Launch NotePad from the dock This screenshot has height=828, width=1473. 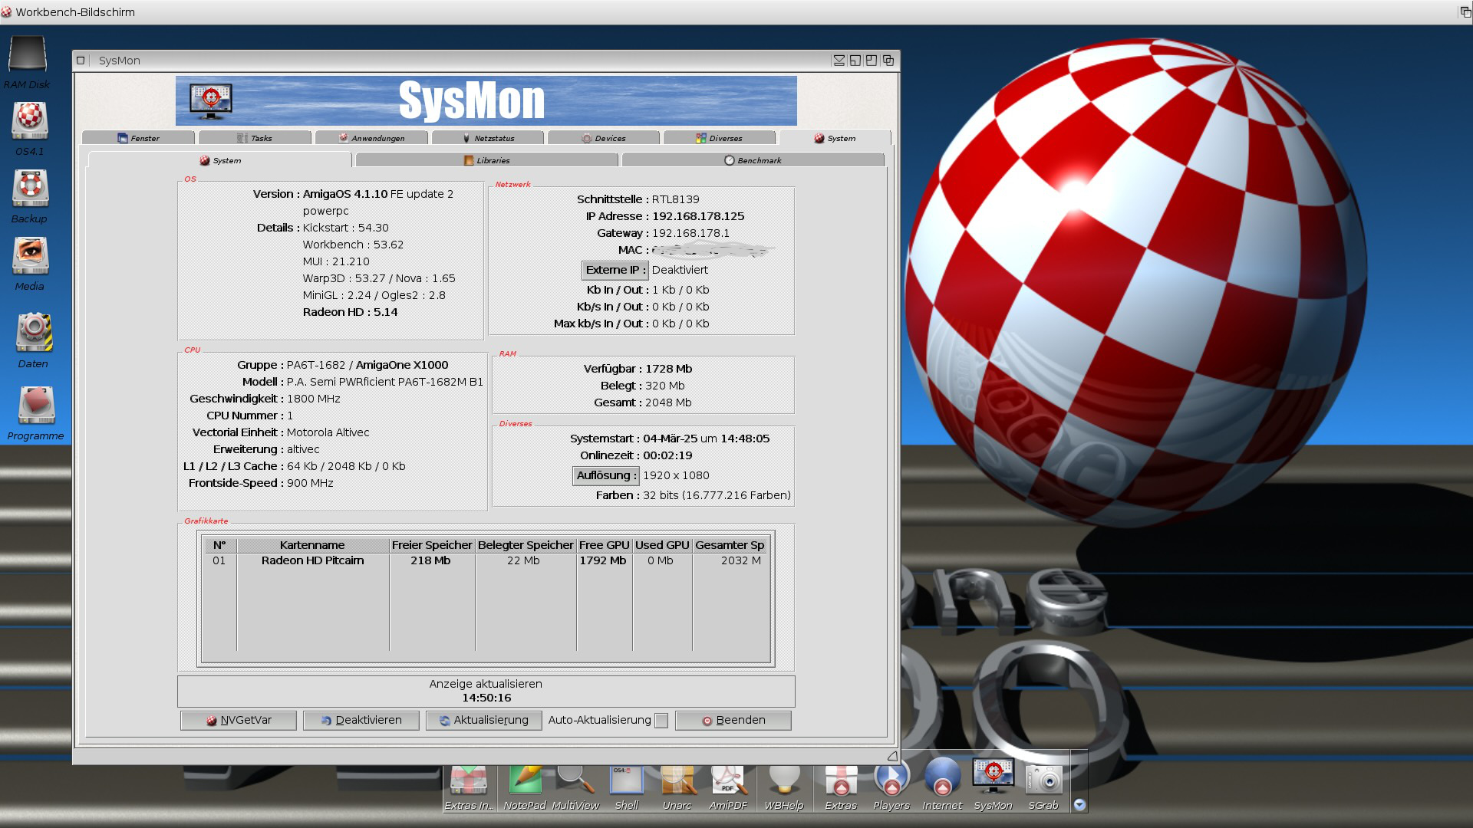[x=525, y=787]
